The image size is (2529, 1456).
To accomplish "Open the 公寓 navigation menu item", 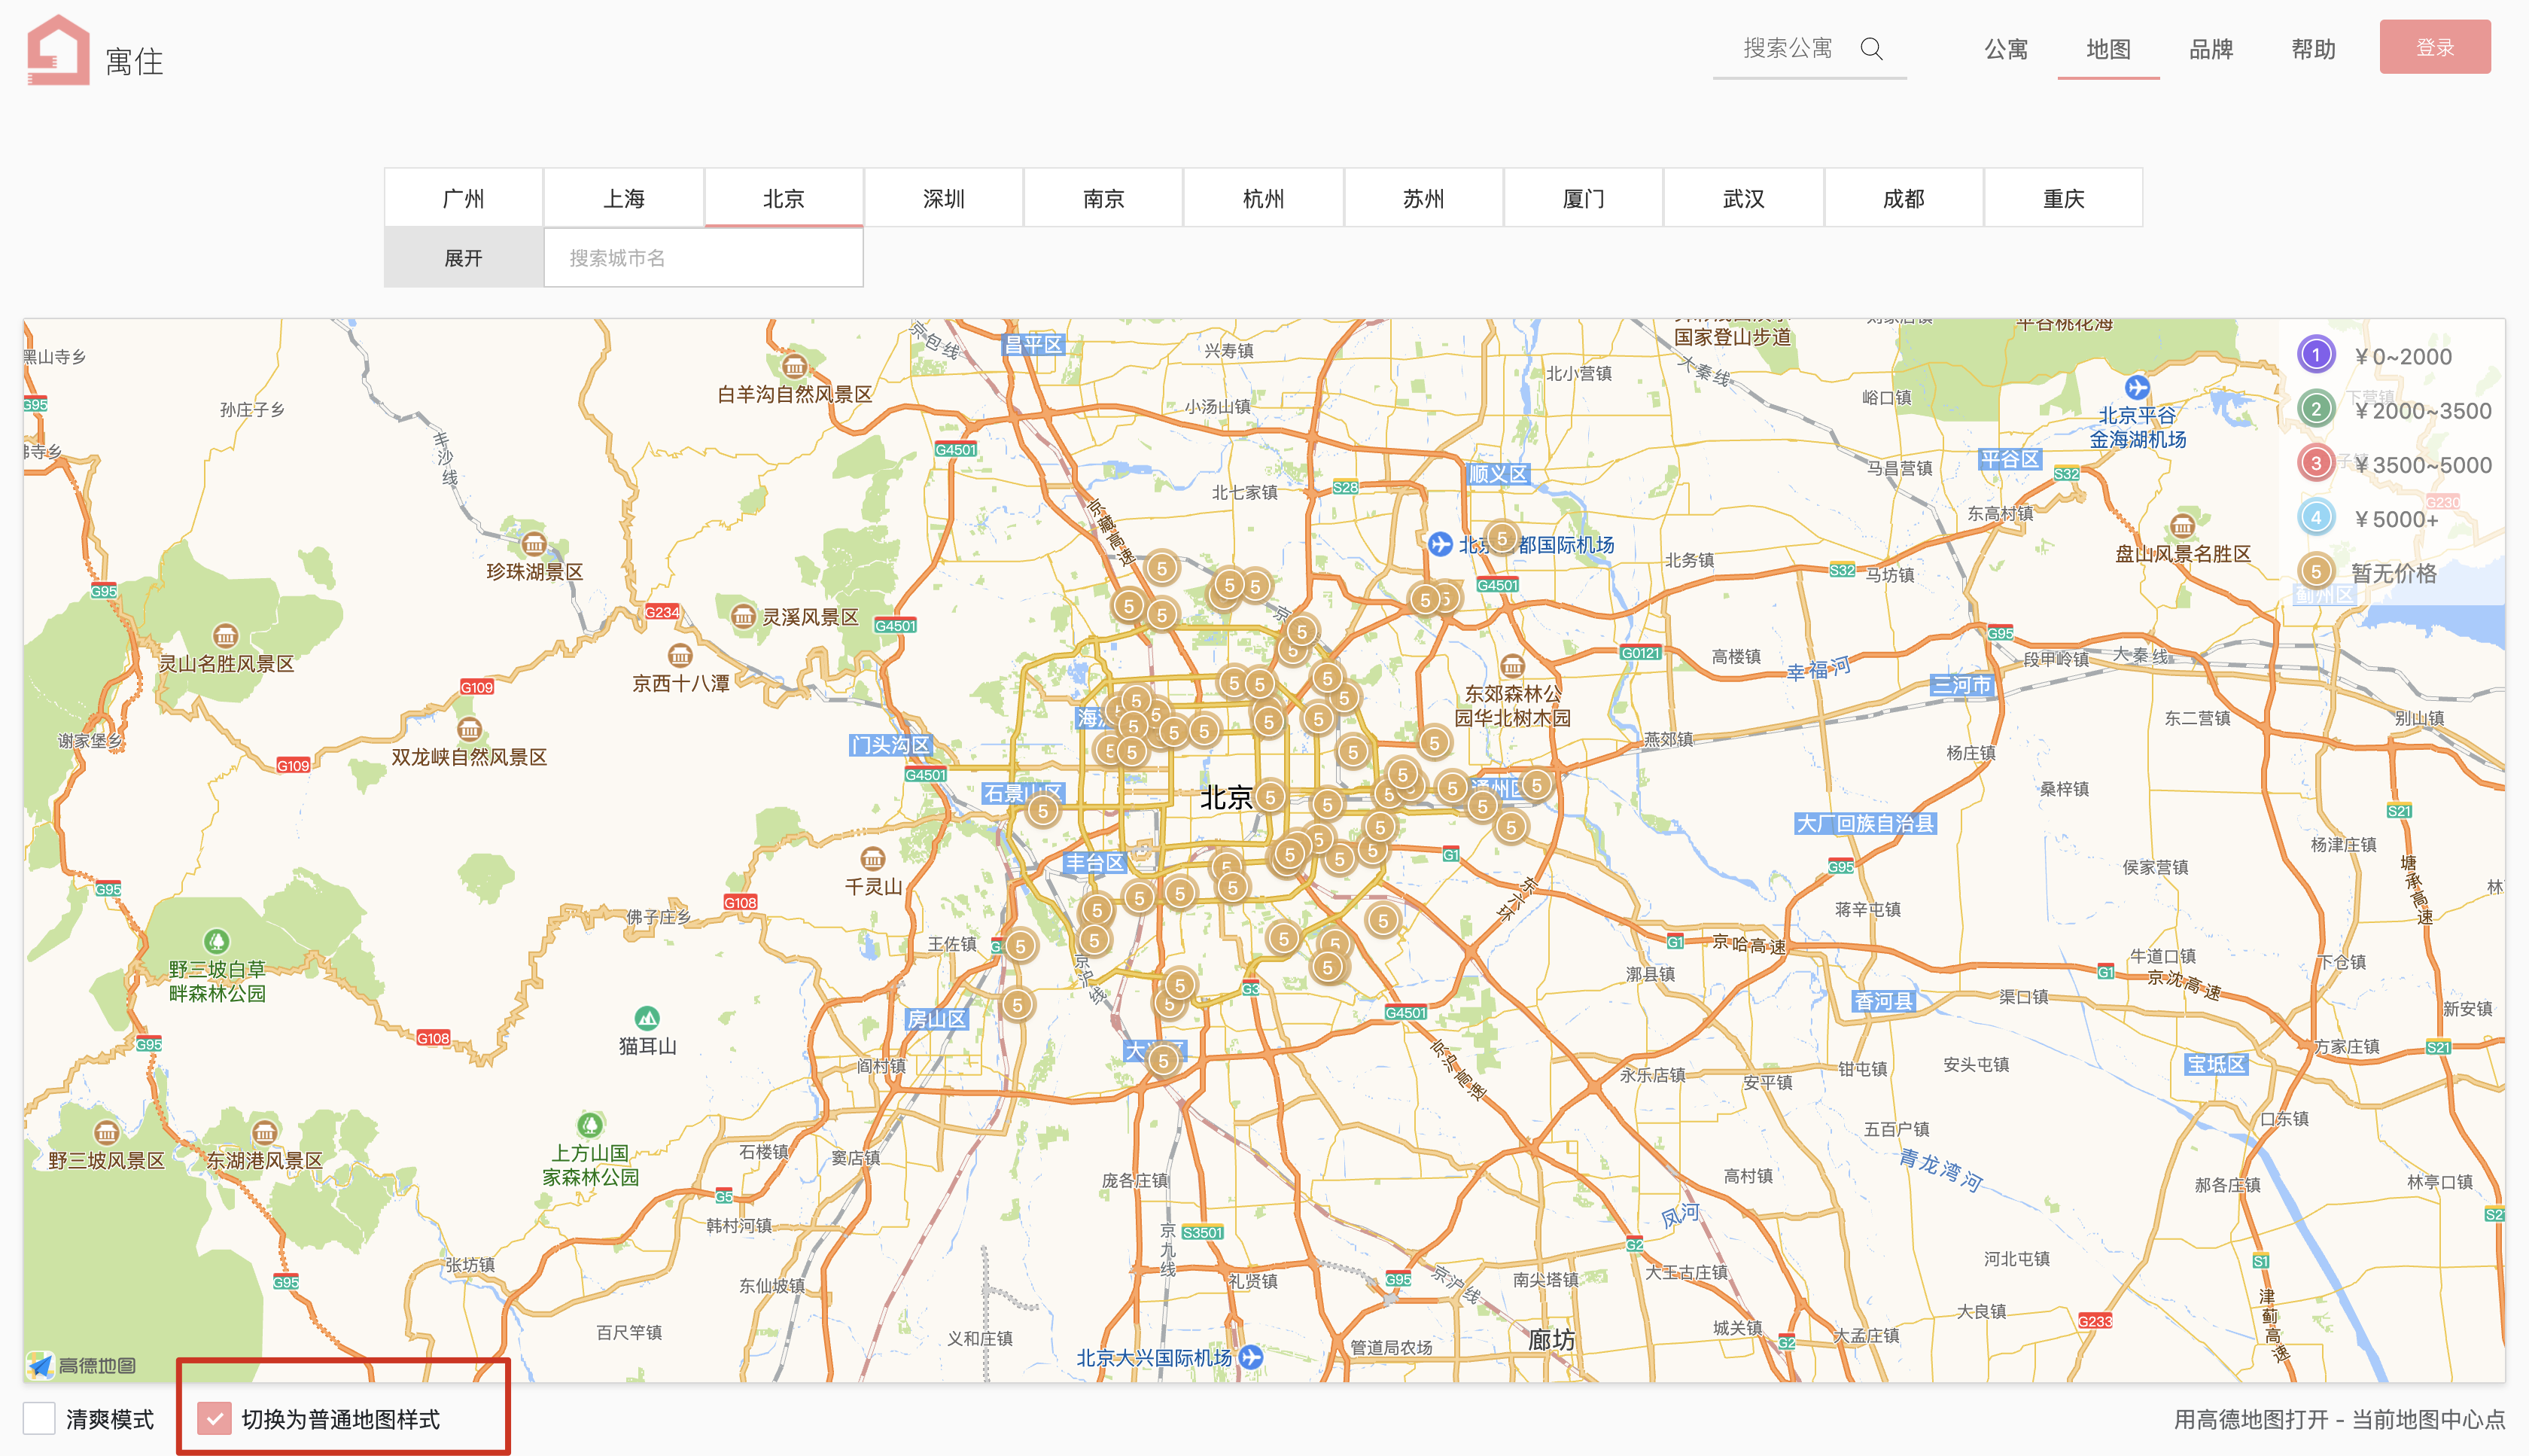I will tap(2005, 49).
